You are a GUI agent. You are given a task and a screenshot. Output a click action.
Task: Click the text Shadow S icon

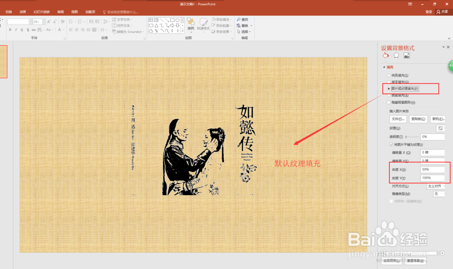coord(28,30)
